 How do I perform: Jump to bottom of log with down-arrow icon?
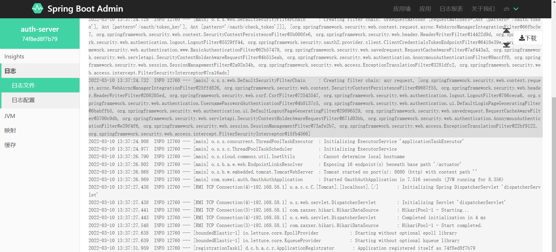(506, 45)
